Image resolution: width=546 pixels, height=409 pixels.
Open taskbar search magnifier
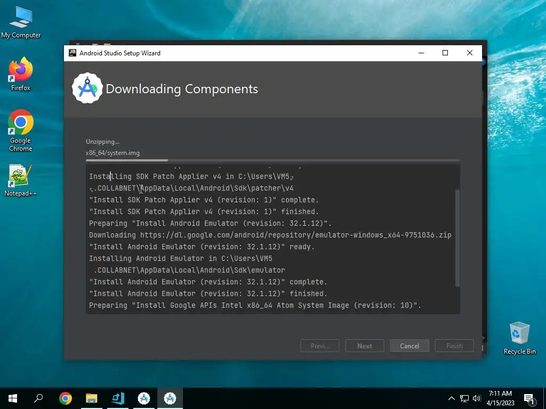tap(38, 398)
